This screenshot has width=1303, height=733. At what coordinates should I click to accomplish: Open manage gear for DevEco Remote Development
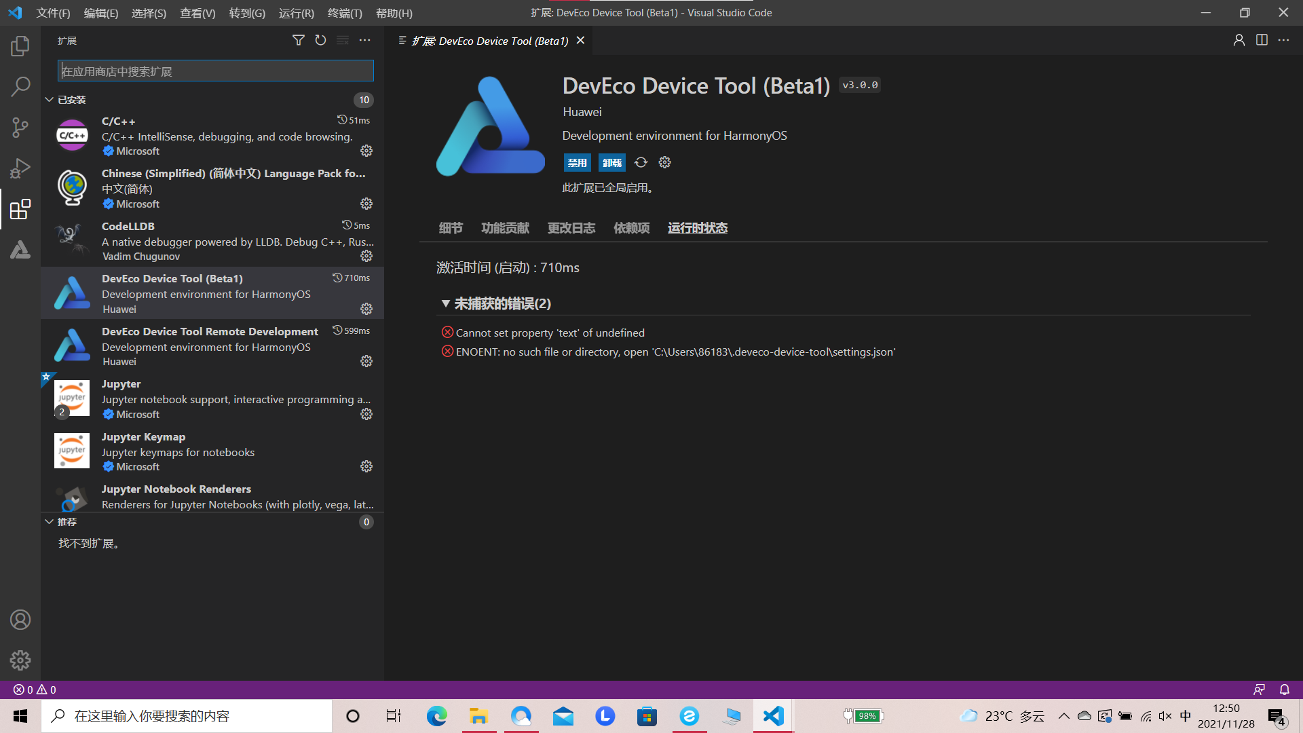pos(366,361)
